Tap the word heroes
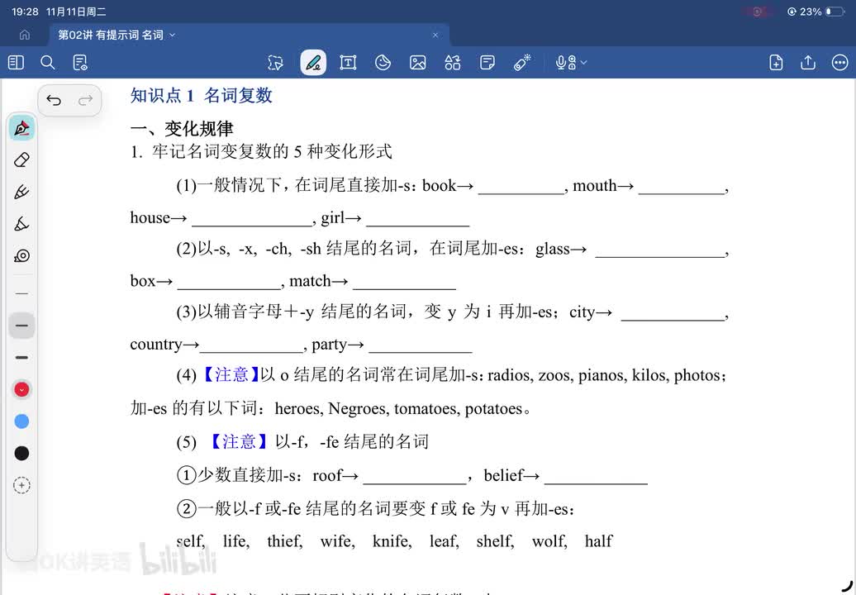This screenshot has width=856, height=595. 298,409
